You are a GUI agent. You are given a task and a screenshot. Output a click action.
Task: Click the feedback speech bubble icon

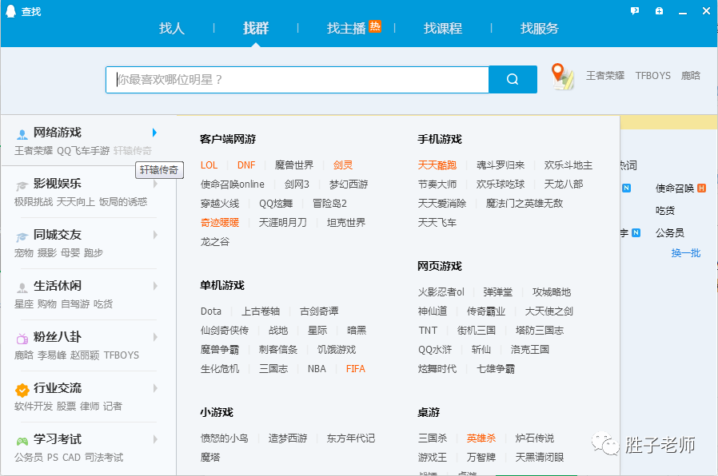click(x=635, y=11)
